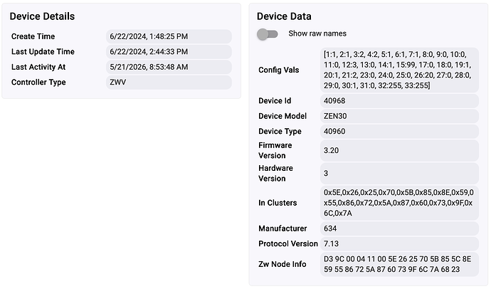Click the Protocol Version 7.13 field
Screen dimensions: 491x289
tap(399, 244)
